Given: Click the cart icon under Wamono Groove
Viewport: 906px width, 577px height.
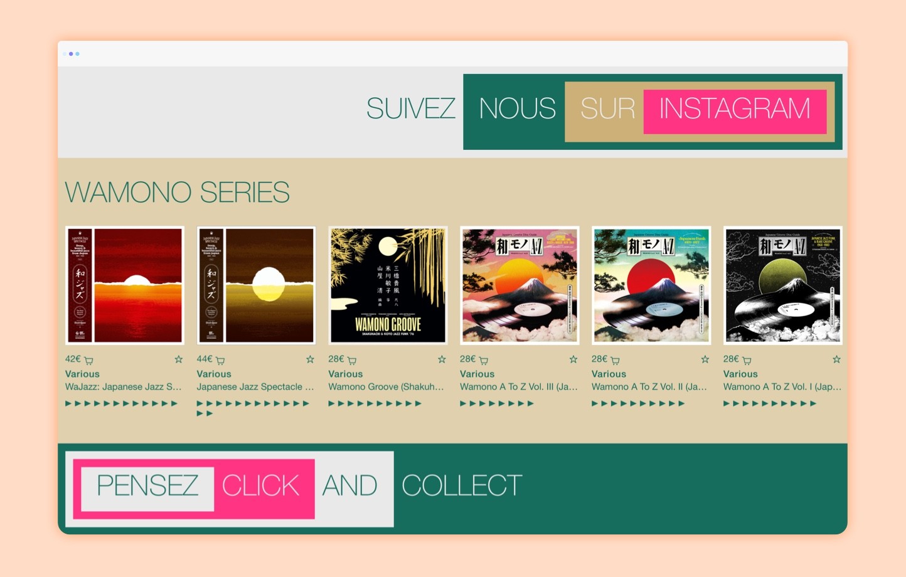Looking at the screenshot, I should [x=352, y=361].
